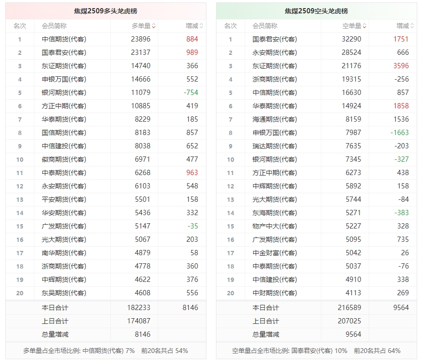Click short table total 216589
The width and height of the screenshot is (422, 363).
[350, 308]
